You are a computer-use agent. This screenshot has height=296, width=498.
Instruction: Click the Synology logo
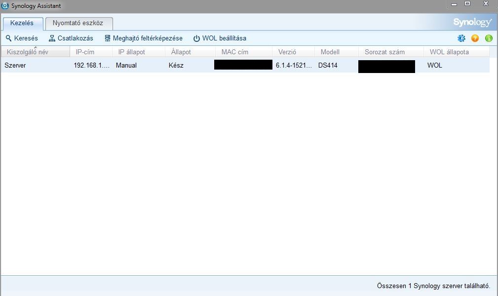(x=473, y=22)
